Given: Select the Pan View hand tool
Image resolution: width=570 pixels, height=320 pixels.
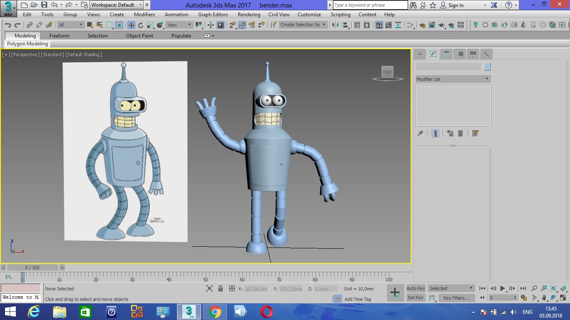Looking at the screenshot, I should pos(544,297).
